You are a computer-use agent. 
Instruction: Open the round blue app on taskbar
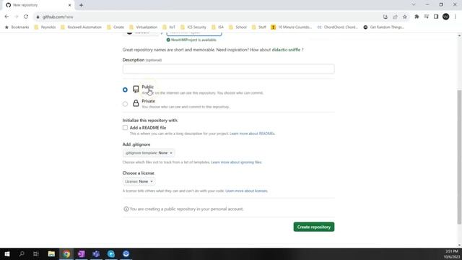[x=126, y=253]
